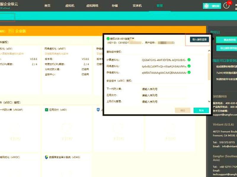The height and width of the screenshot is (177, 237).
Task: Click the 企业版 edition label
Action: (x=21, y=31)
